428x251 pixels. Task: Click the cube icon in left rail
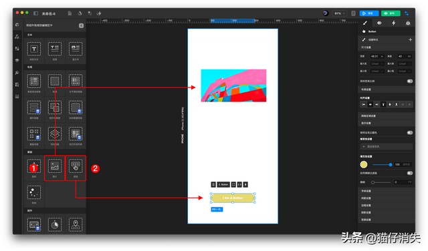17,25
